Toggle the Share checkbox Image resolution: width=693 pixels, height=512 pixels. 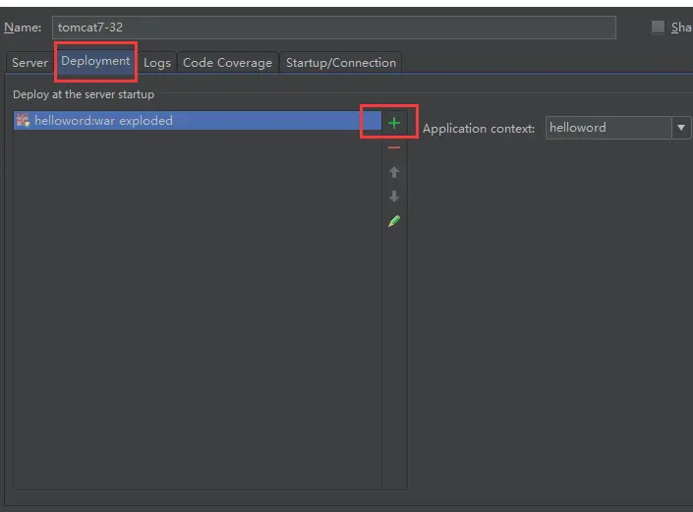658,27
